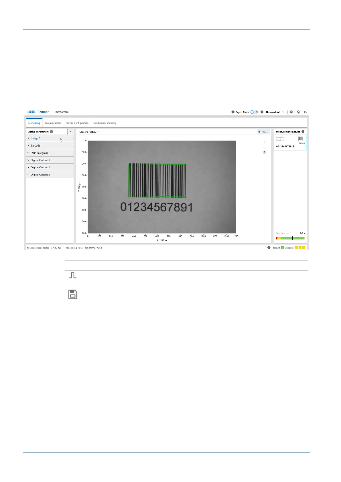This screenshot has width=341, height=482.
Task: Collapse the Active Parameters panel with the arrow
Action: [x=70, y=132]
